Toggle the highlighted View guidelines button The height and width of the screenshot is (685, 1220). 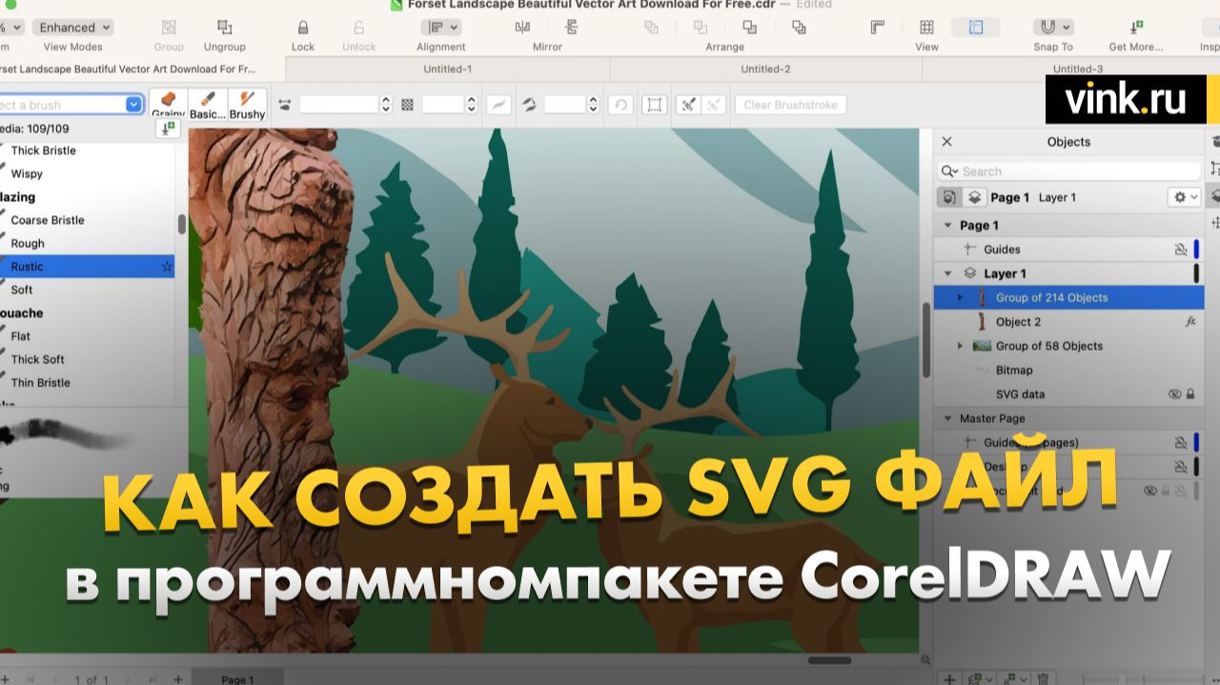click(976, 28)
